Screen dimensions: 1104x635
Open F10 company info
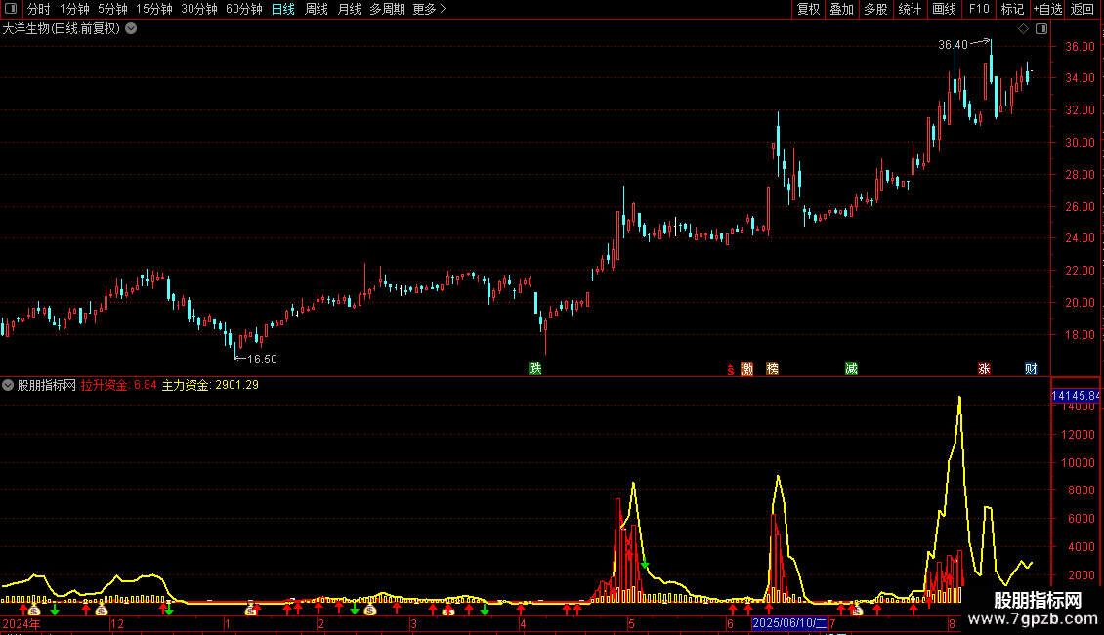pos(979,9)
